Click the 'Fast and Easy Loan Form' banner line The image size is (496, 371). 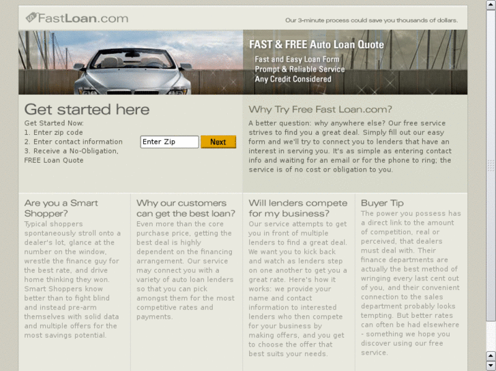(x=297, y=59)
